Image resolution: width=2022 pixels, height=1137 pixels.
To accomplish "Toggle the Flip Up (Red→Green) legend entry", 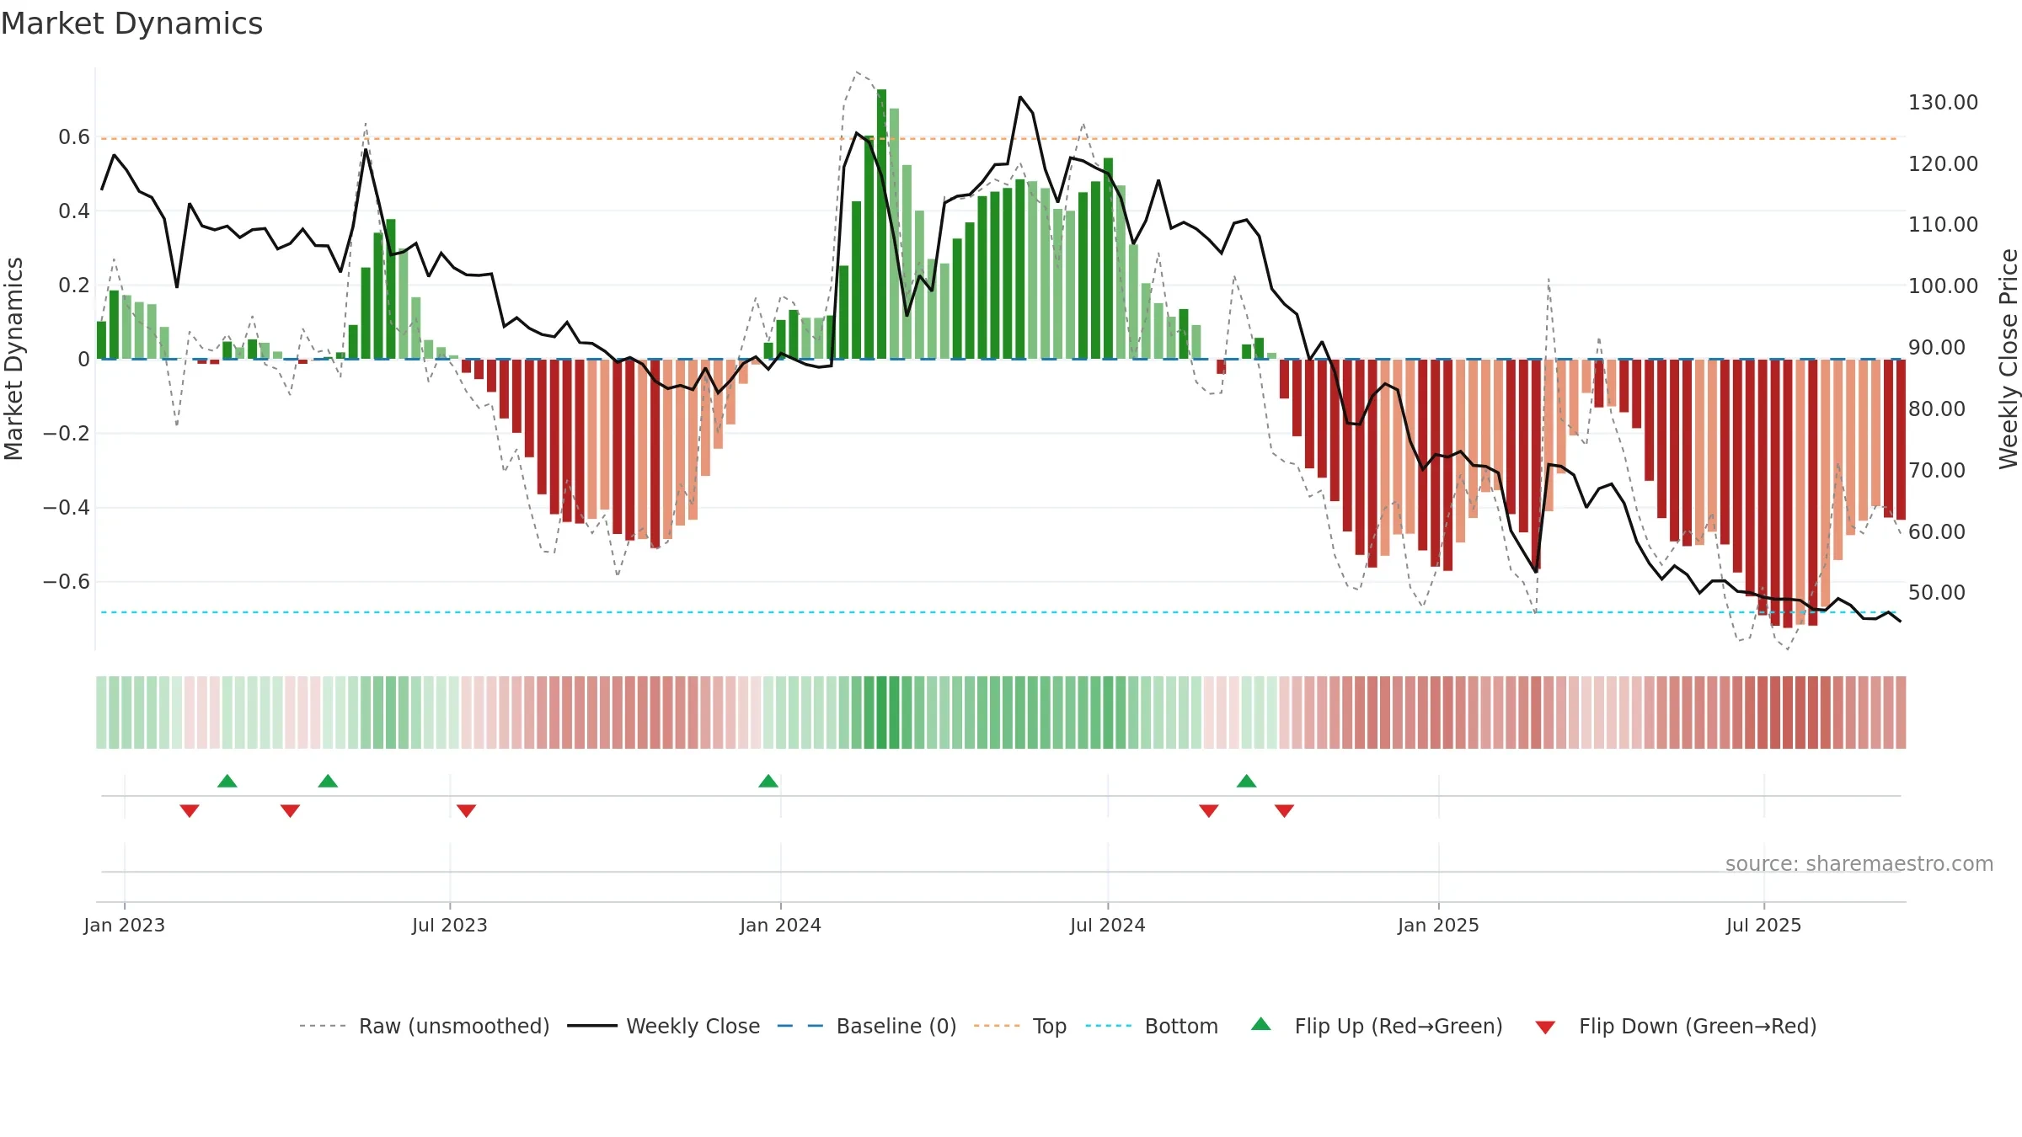I will coord(1377,1026).
